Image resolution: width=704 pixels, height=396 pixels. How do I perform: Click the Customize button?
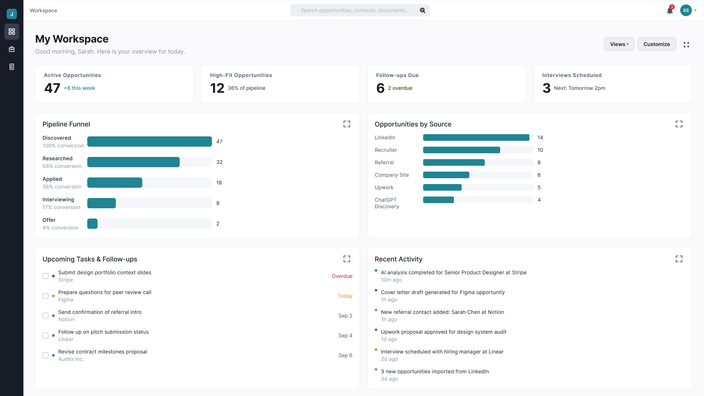(x=657, y=44)
